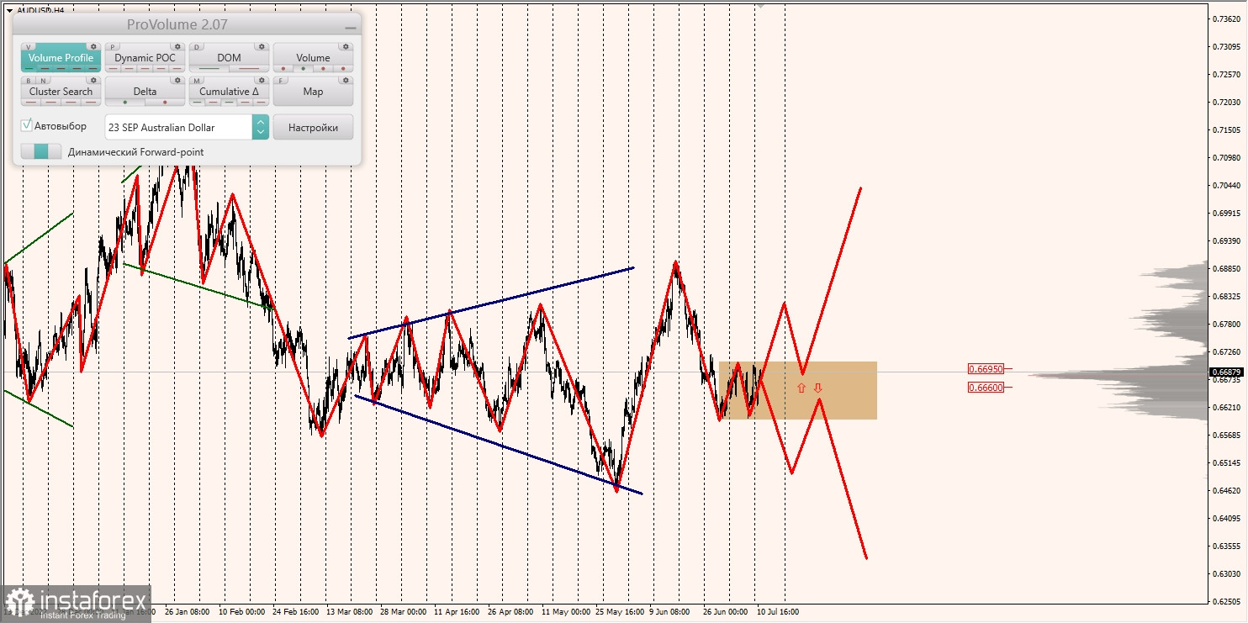Image resolution: width=1248 pixels, height=623 pixels.
Task: Click the 26 Jan 08:00 time label
Action: click(x=187, y=612)
